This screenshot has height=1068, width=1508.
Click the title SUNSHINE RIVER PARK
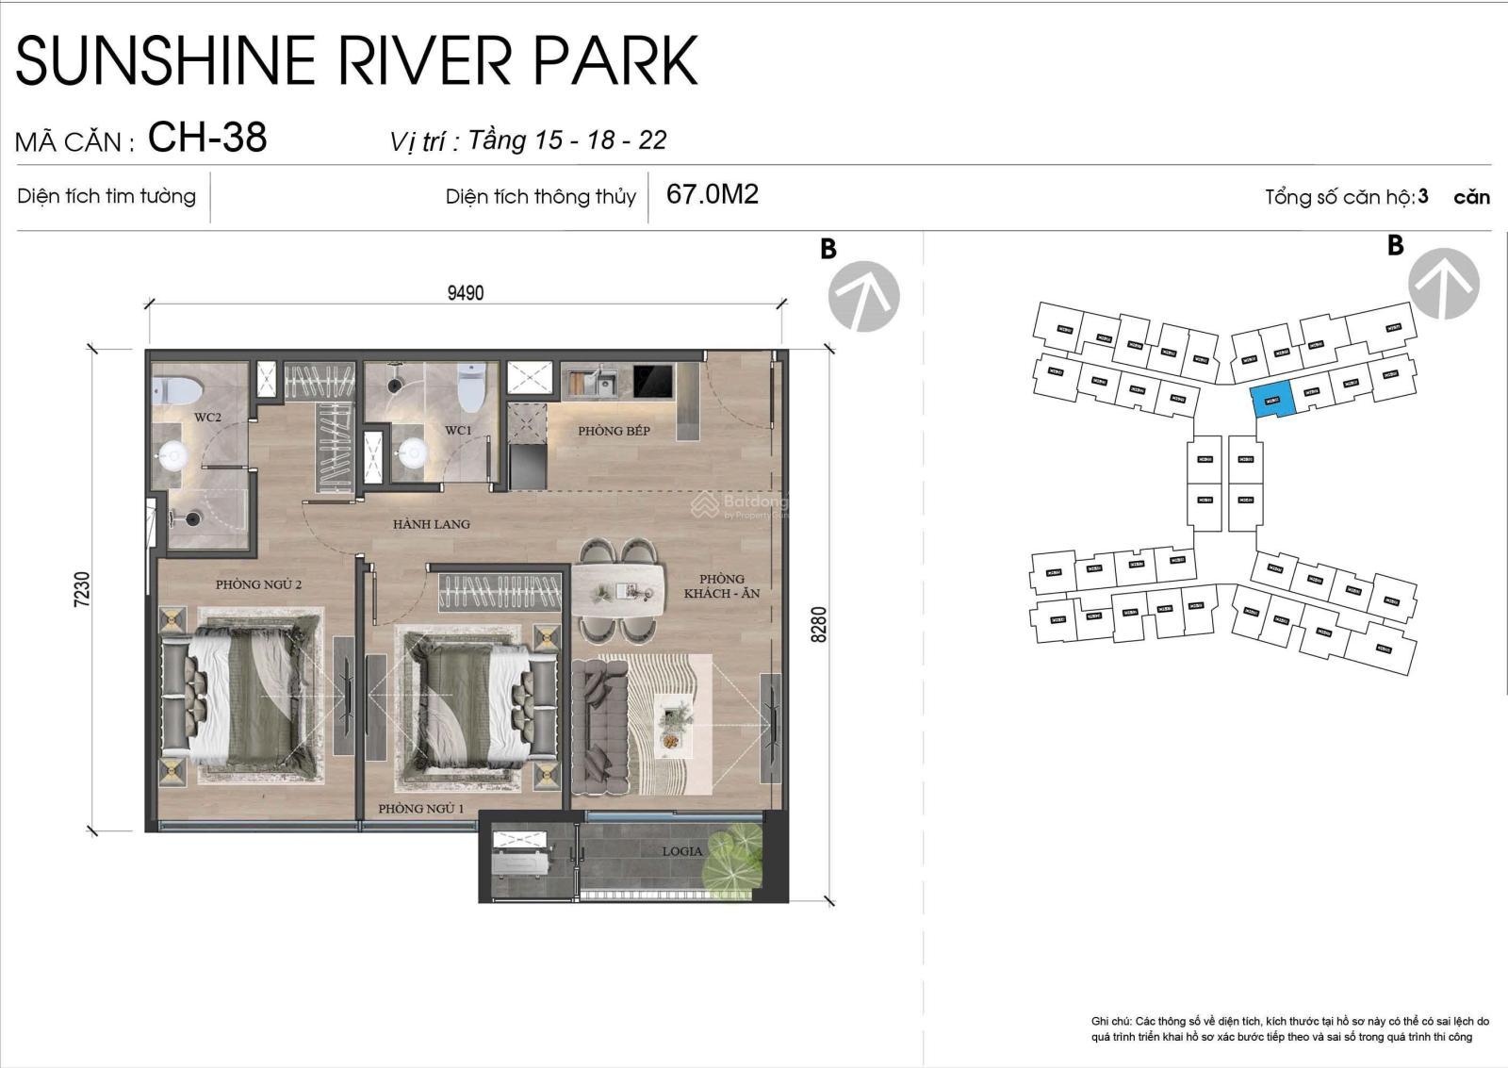pyautogui.click(x=357, y=60)
